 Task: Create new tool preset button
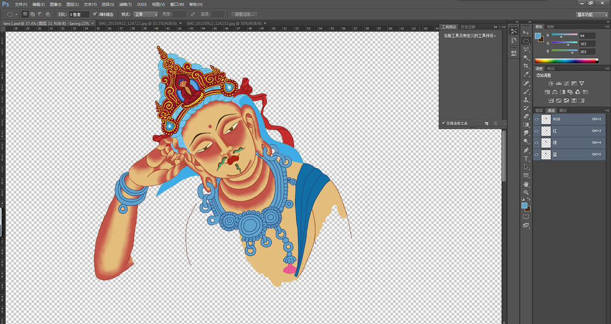487,123
